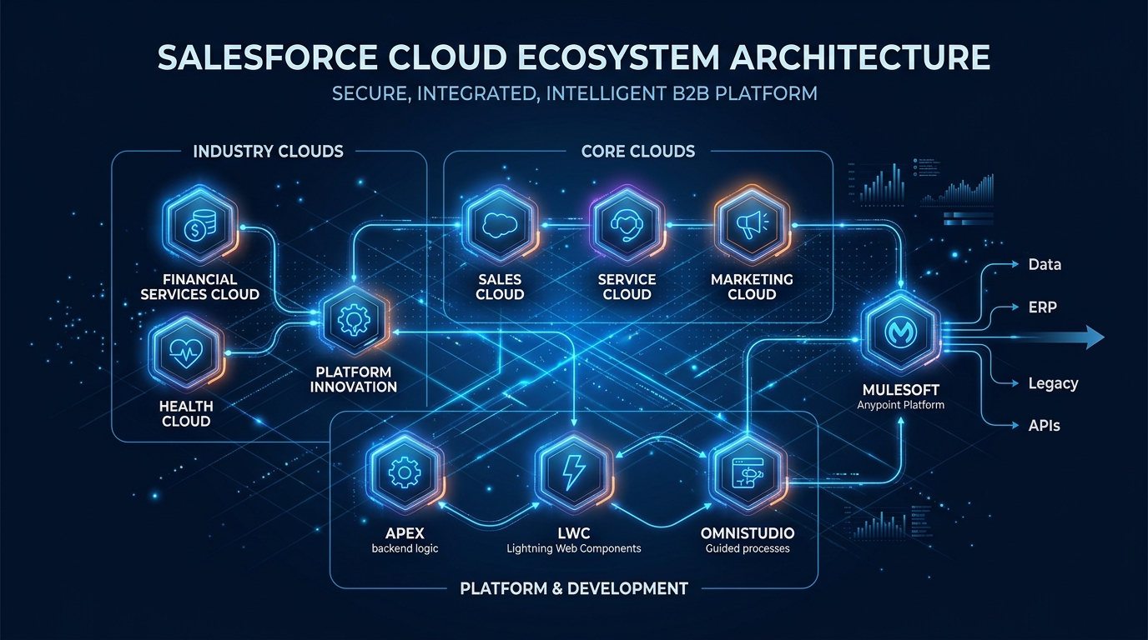Open the OmniStudio guided process icon

point(747,473)
